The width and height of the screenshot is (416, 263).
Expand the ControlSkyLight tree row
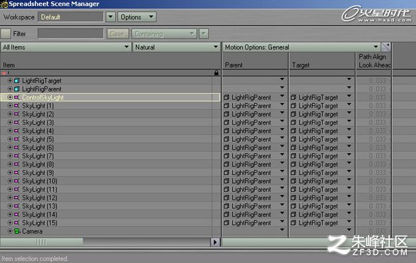coord(10,97)
